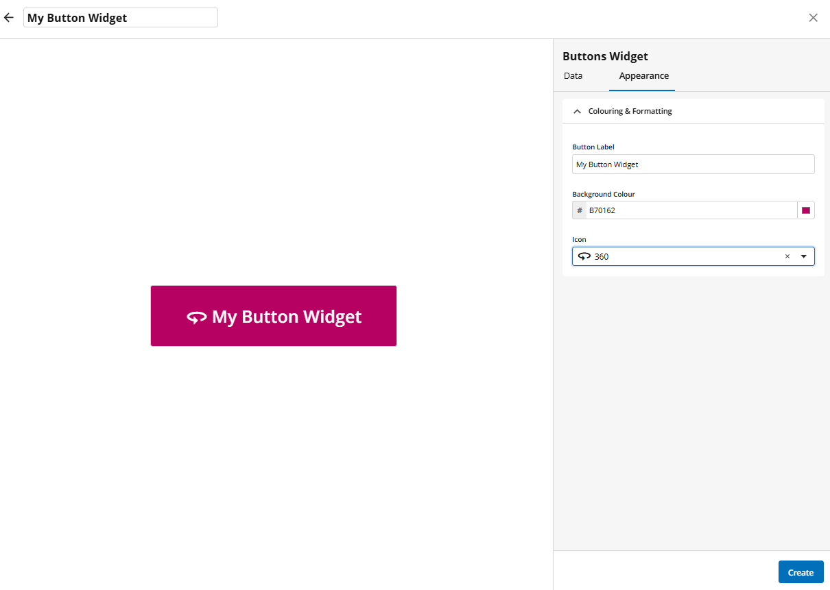
Task: Clear the selected 360 icon
Action: (787, 256)
